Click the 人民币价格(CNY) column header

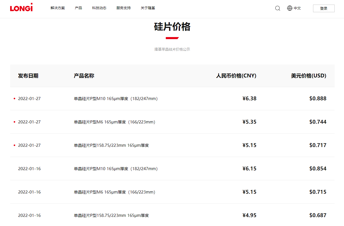[236, 76]
